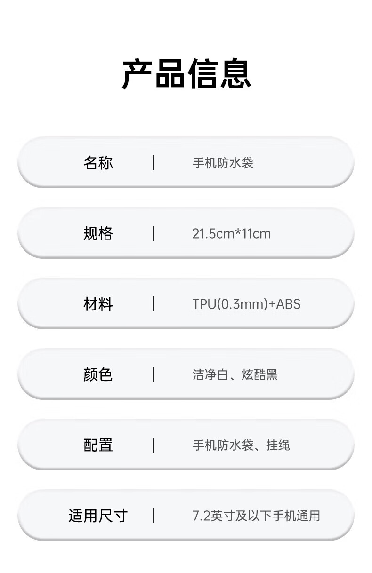The image size is (372, 573).
Task: Select the 材料 label
Action: [98, 304]
